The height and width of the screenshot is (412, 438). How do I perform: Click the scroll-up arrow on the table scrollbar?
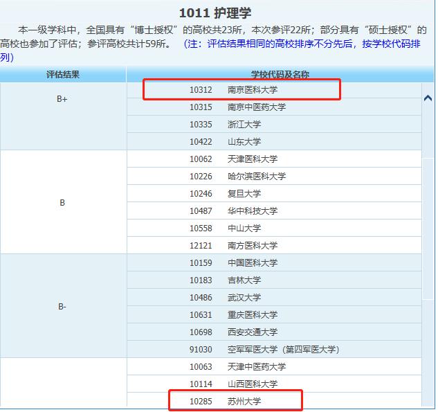point(428,98)
